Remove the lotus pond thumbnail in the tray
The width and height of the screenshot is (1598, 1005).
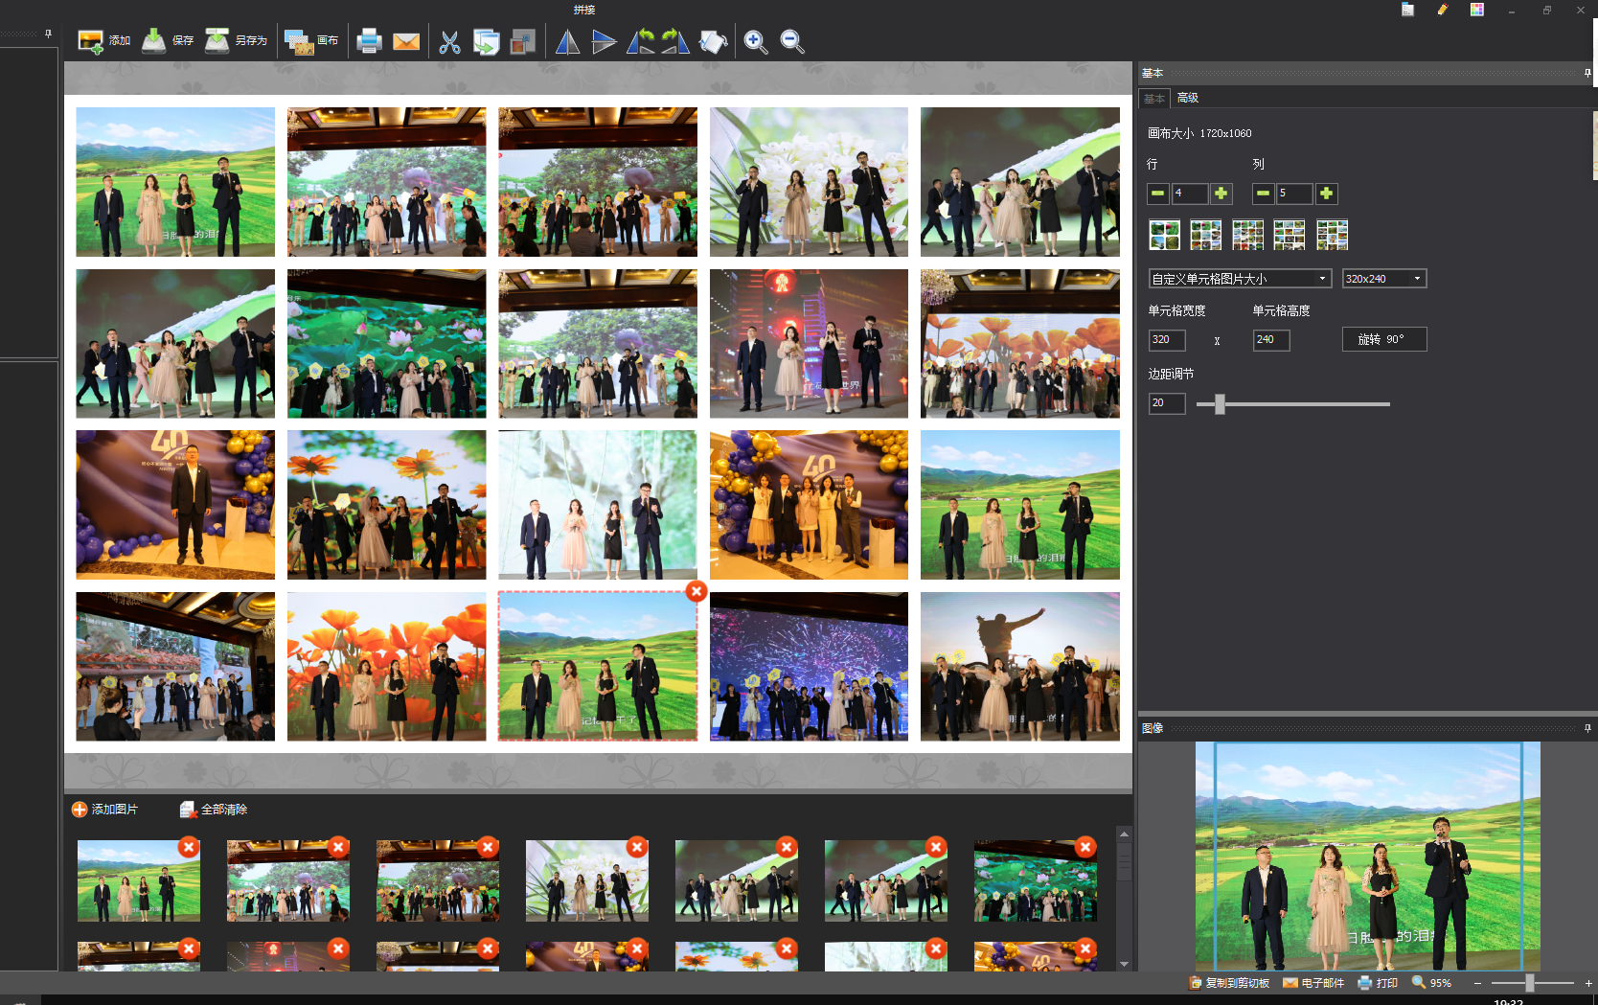click(1085, 847)
